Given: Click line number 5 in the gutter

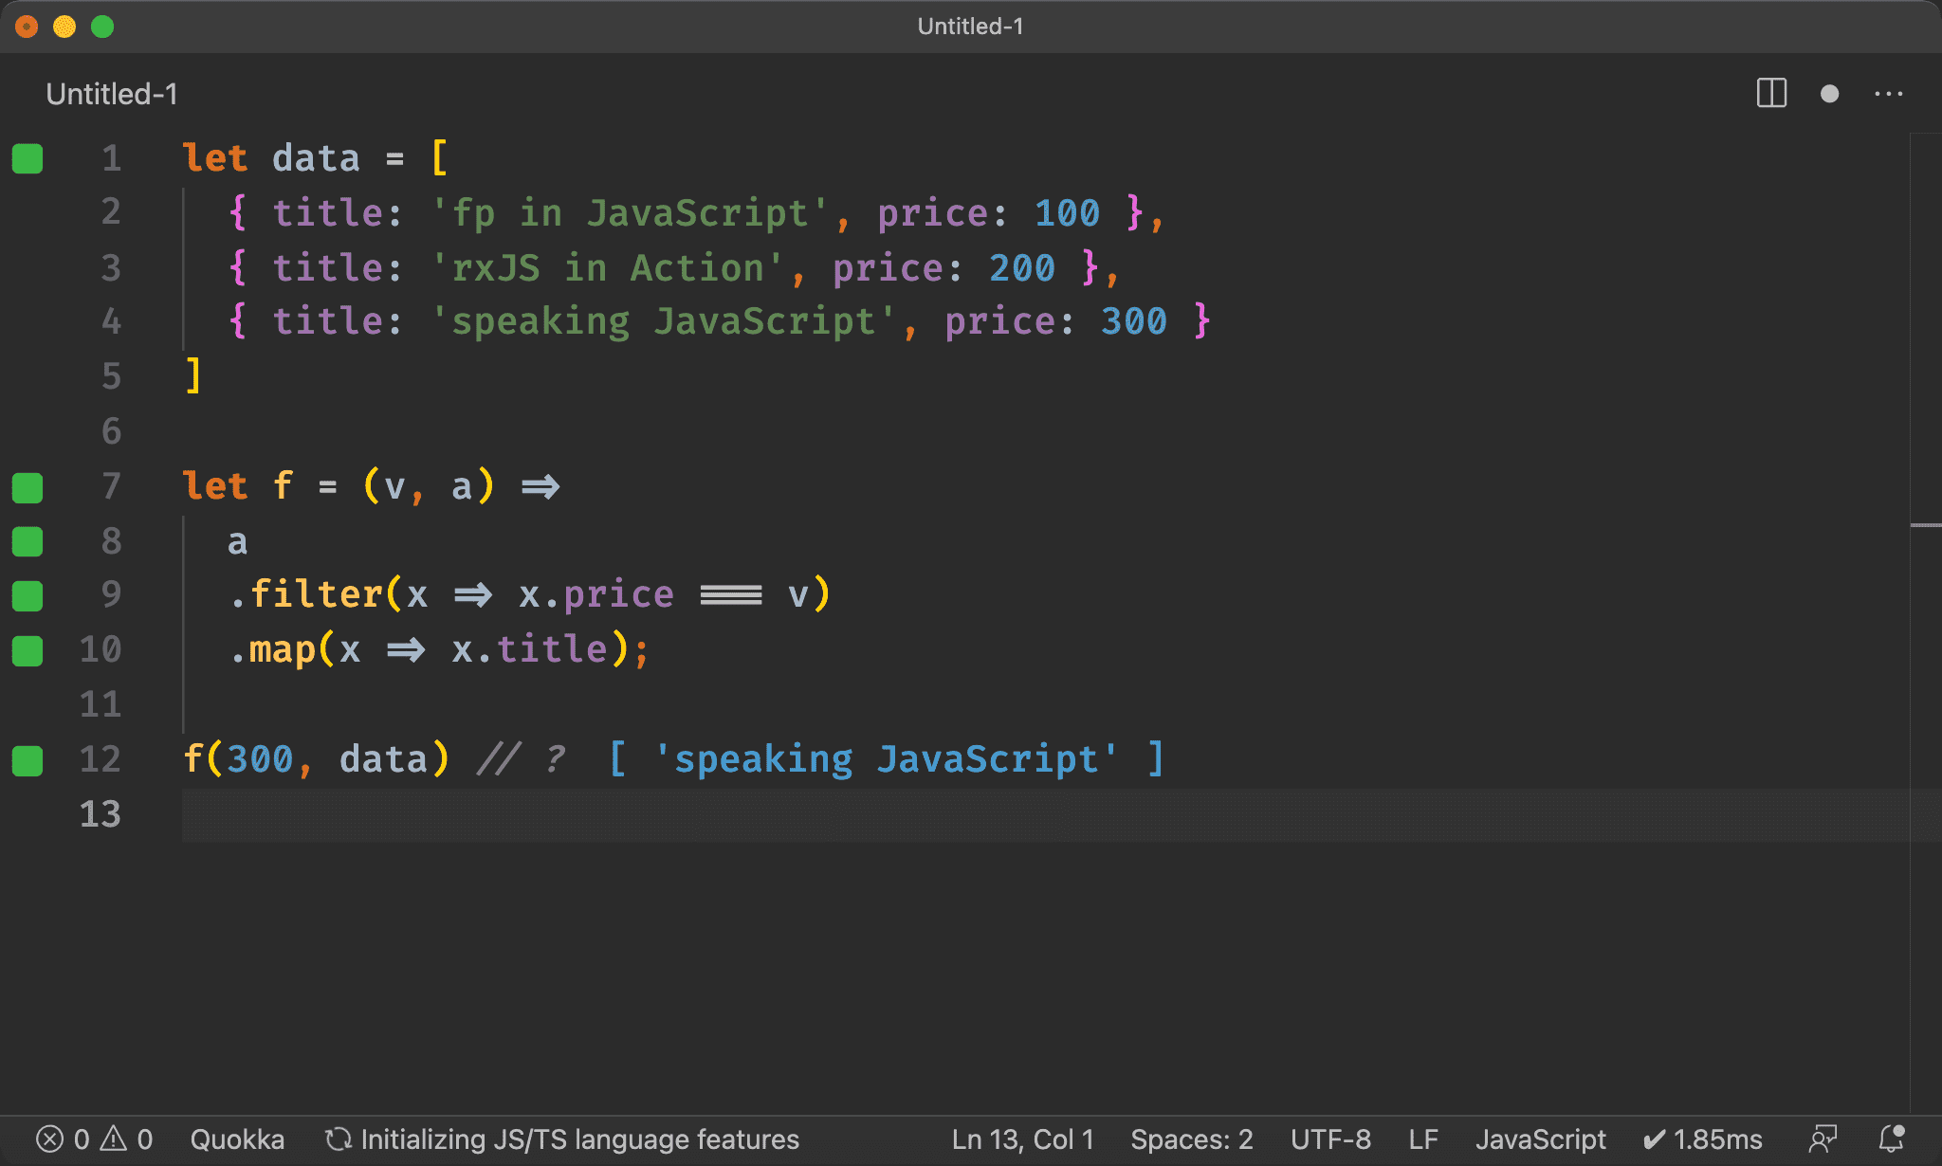Looking at the screenshot, I should (112, 376).
